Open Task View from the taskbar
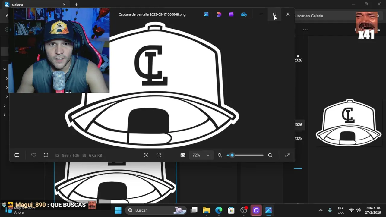 click(x=194, y=210)
